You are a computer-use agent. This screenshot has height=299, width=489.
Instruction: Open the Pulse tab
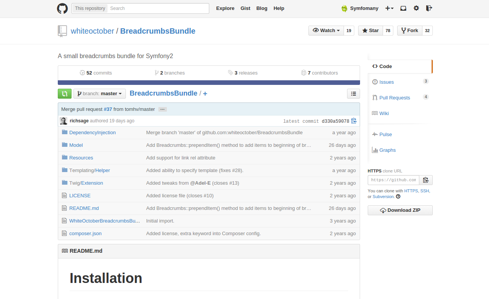click(400, 135)
